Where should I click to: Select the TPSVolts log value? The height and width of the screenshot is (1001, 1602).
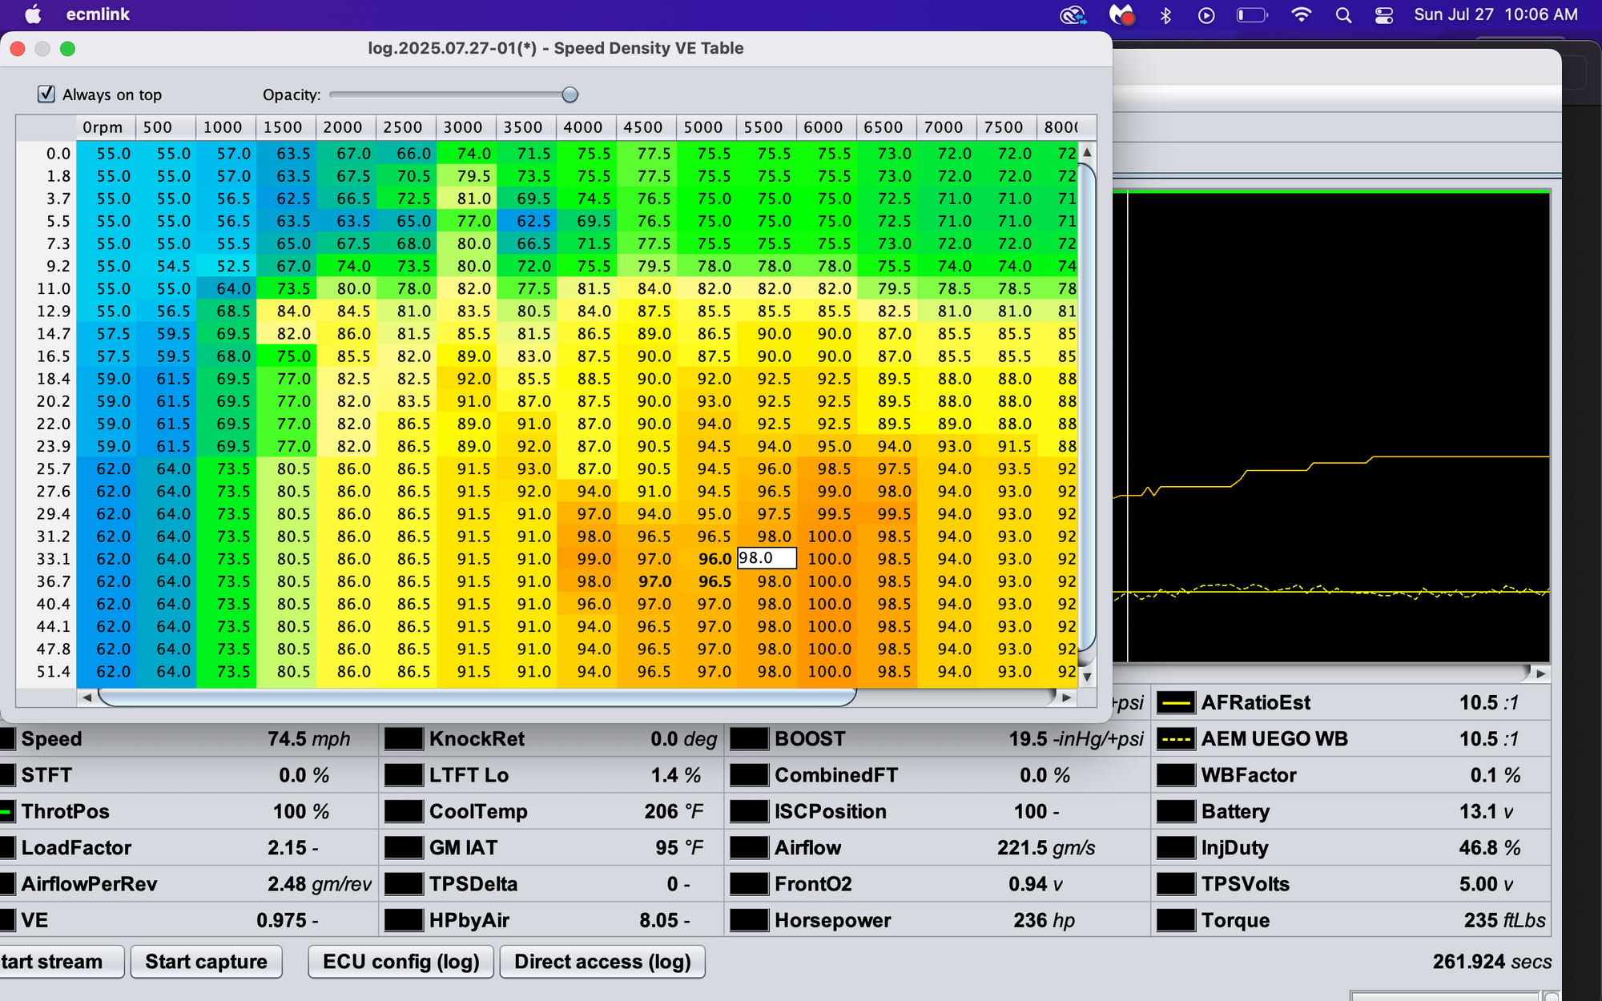pyautogui.click(x=1352, y=884)
